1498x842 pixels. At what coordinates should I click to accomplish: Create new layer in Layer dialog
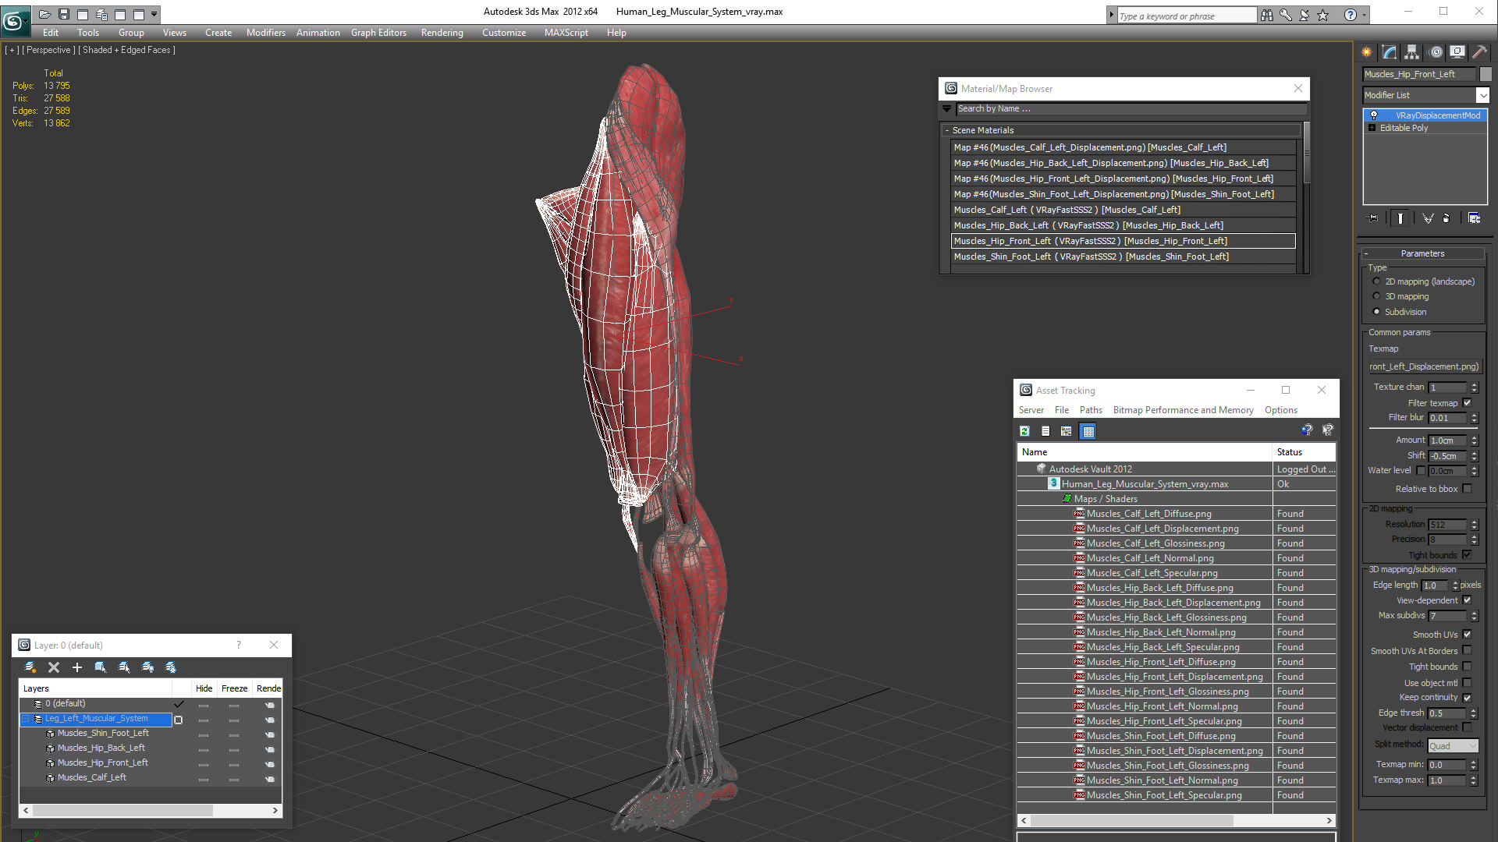tap(30, 667)
